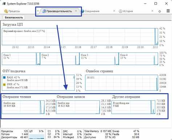Maximize the System Explorer window
This screenshot has width=172, height=140.
(x=156, y=4)
